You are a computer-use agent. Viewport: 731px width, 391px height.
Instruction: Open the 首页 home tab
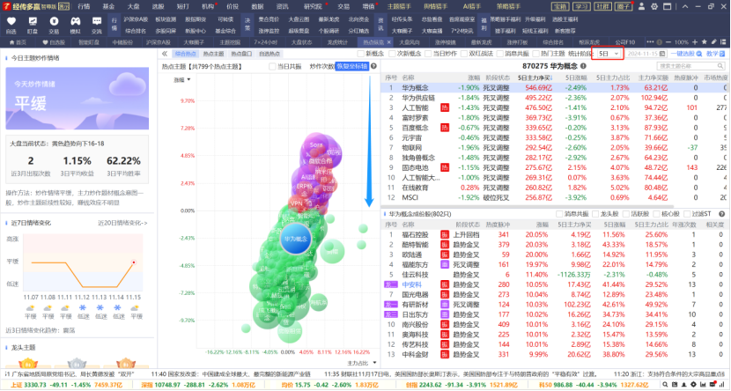click(x=18, y=42)
